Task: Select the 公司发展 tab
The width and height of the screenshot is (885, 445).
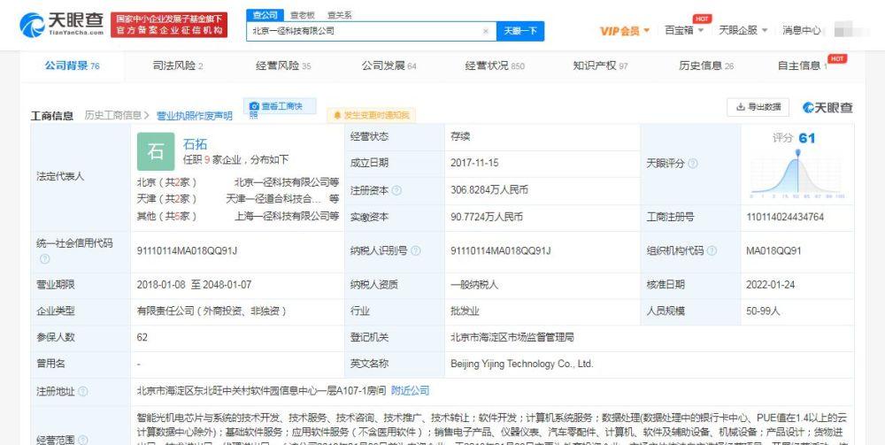Action: [389, 66]
